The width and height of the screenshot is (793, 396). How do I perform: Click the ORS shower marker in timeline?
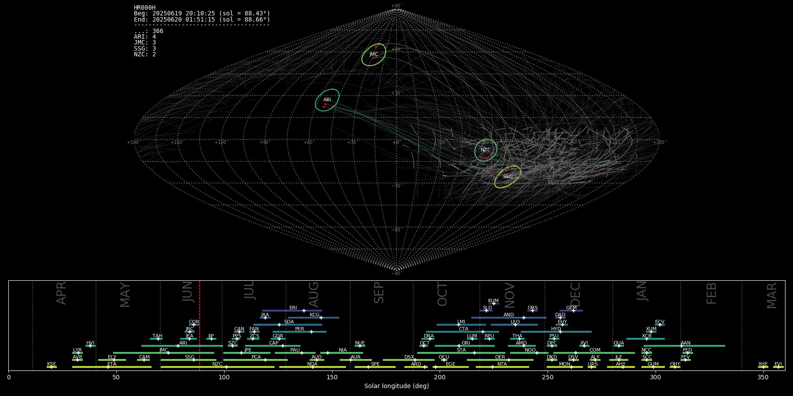point(533,311)
